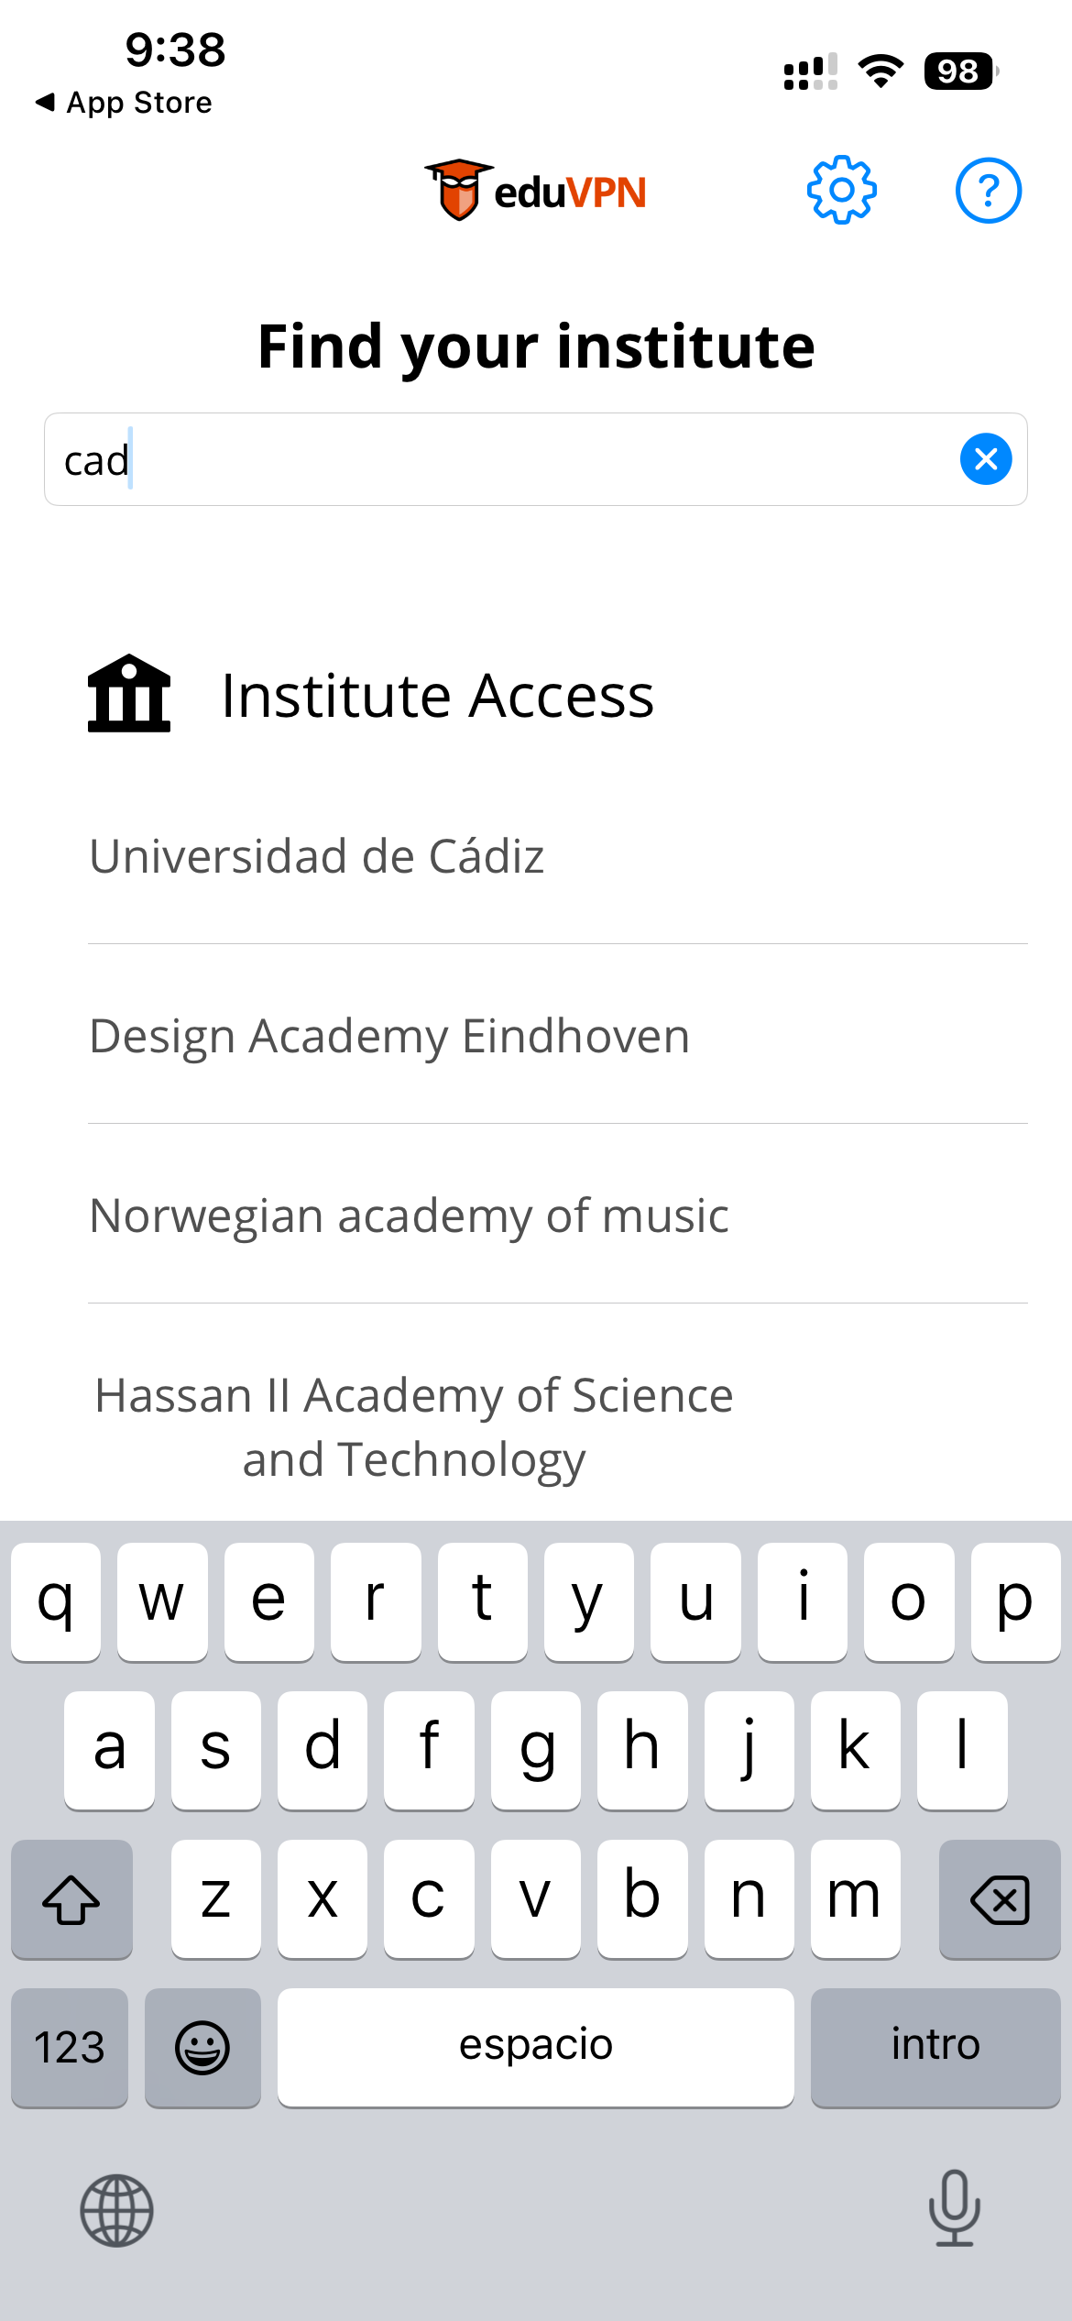Return to App Store via back link

(x=124, y=103)
